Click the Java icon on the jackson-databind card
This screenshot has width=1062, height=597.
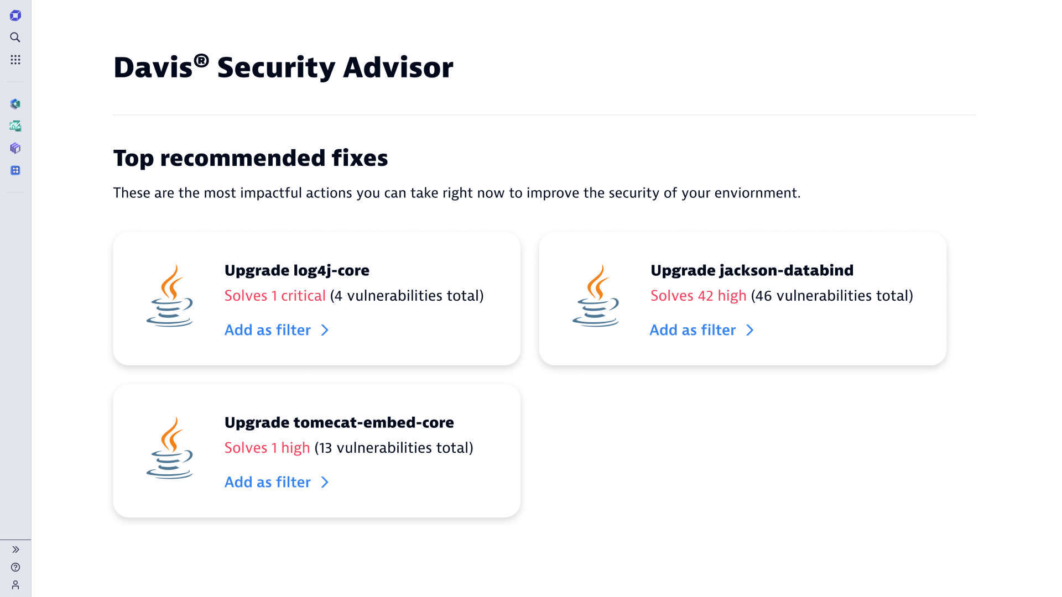coord(596,296)
